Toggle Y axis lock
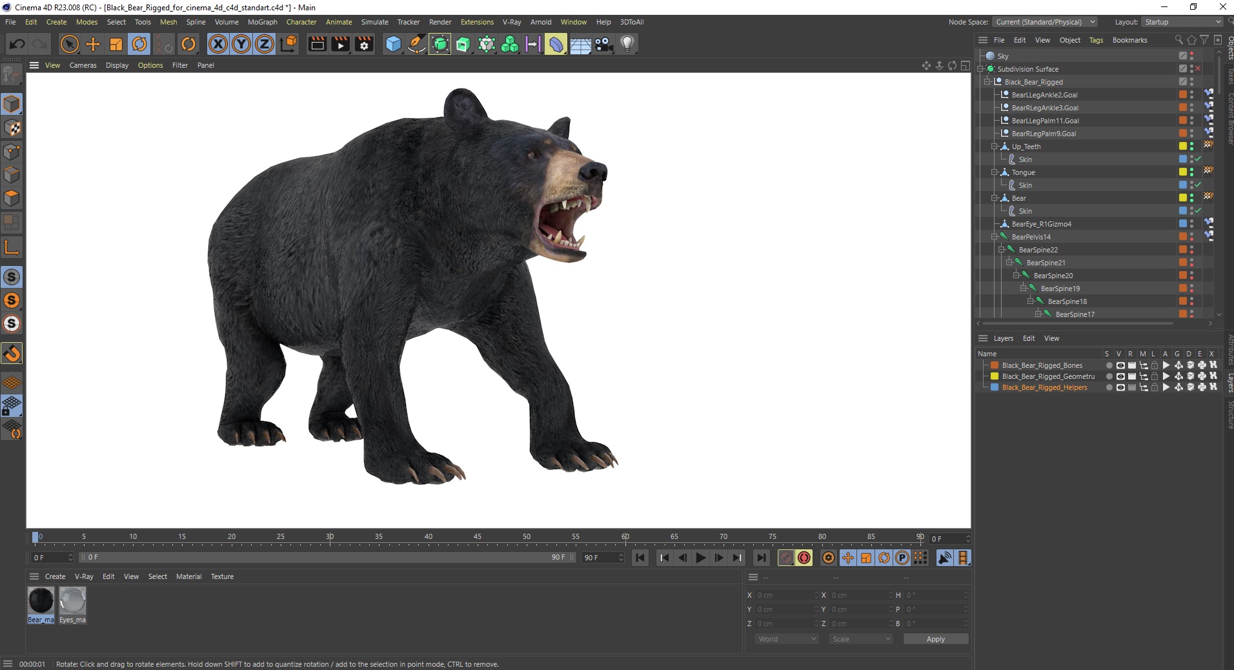Image resolution: width=1234 pixels, height=670 pixels. coord(241,44)
